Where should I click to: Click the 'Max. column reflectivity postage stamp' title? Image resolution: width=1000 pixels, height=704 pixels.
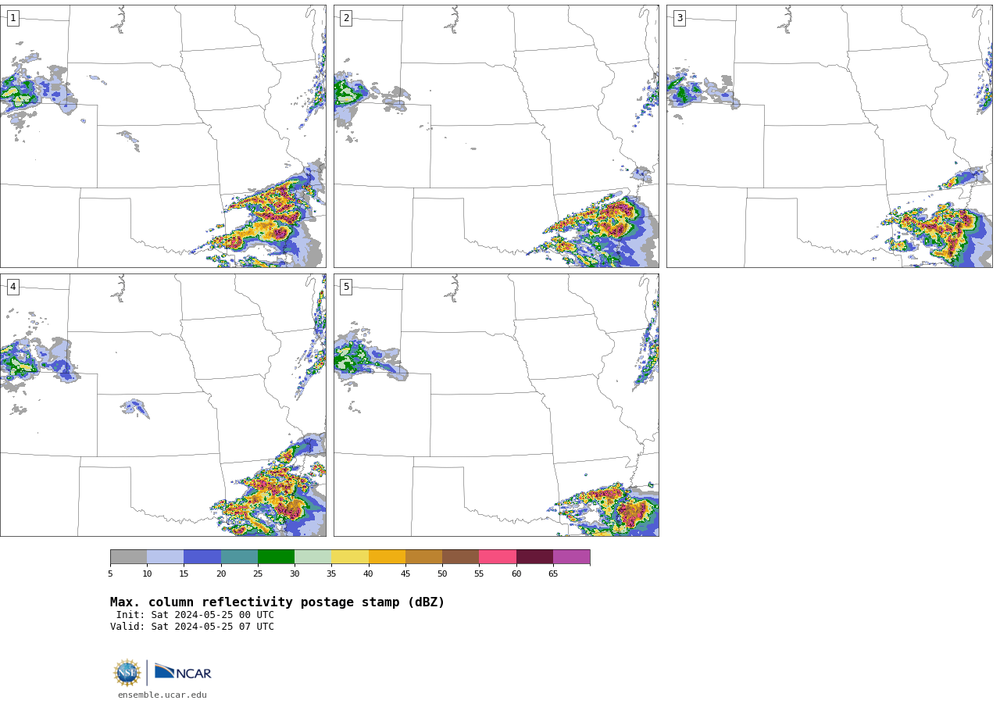(x=277, y=602)
